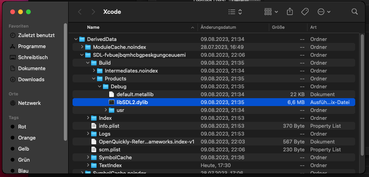Switch view mode with list view selector
This screenshot has height=177, width=369.
coord(235,12)
